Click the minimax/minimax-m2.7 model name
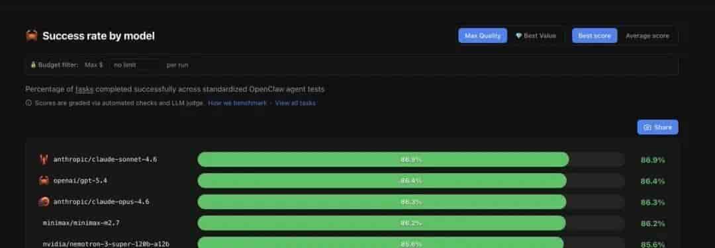This screenshot has width=715, height=248. pos(81,223)
